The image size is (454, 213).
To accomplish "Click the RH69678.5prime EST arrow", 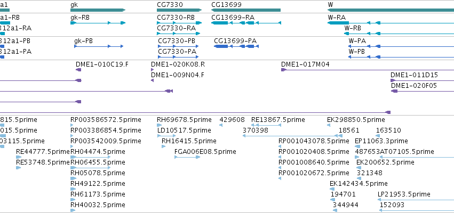I will coord(160,125).
